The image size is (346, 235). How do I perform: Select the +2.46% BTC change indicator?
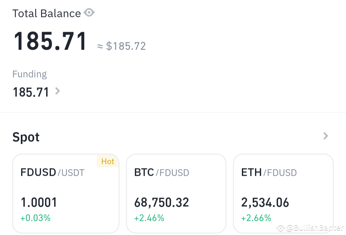(x=149, y=218)
